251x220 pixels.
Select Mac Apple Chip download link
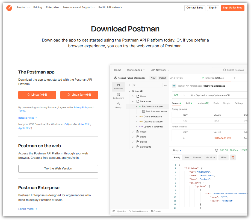click(x=25, y=128)
